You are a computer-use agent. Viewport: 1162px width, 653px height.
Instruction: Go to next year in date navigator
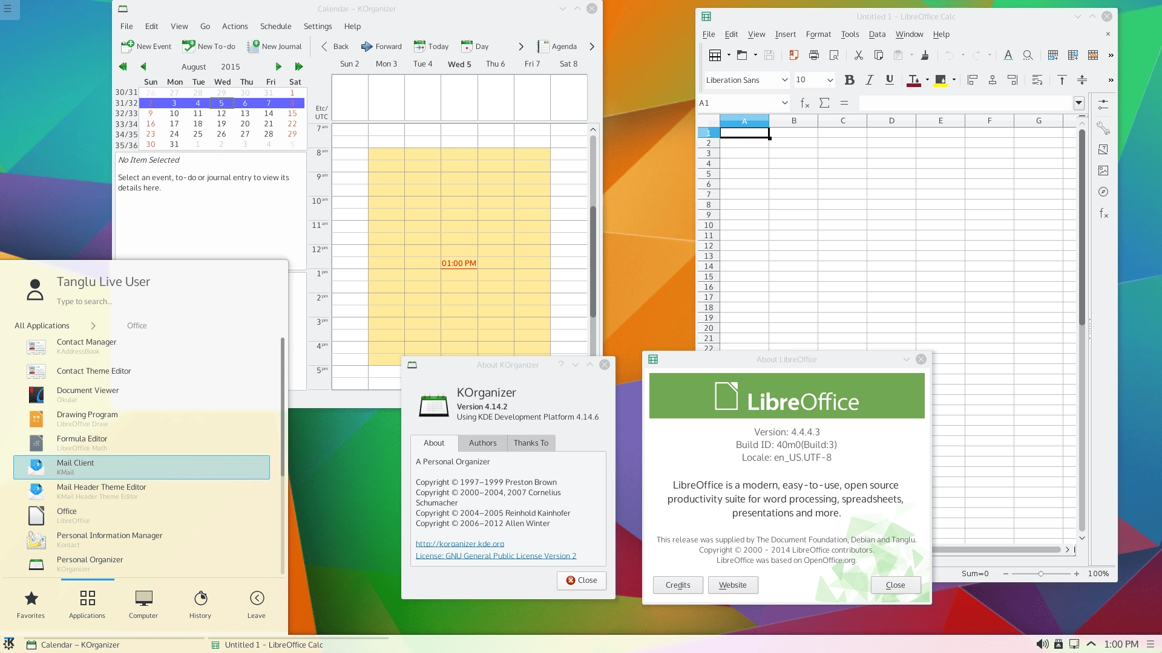(x=298, y=67)
